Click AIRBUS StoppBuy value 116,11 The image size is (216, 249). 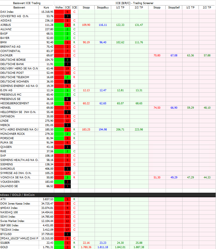click(103, 25)
